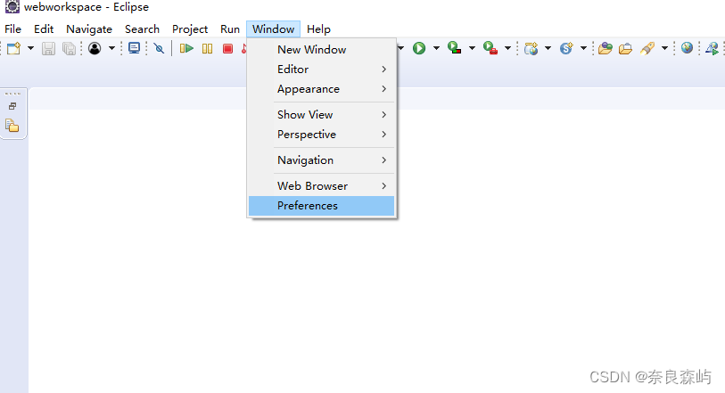The width and height of the screenshot is (725, 393).
Task: Click the blue S servlet icon
Action: point(566,48)
